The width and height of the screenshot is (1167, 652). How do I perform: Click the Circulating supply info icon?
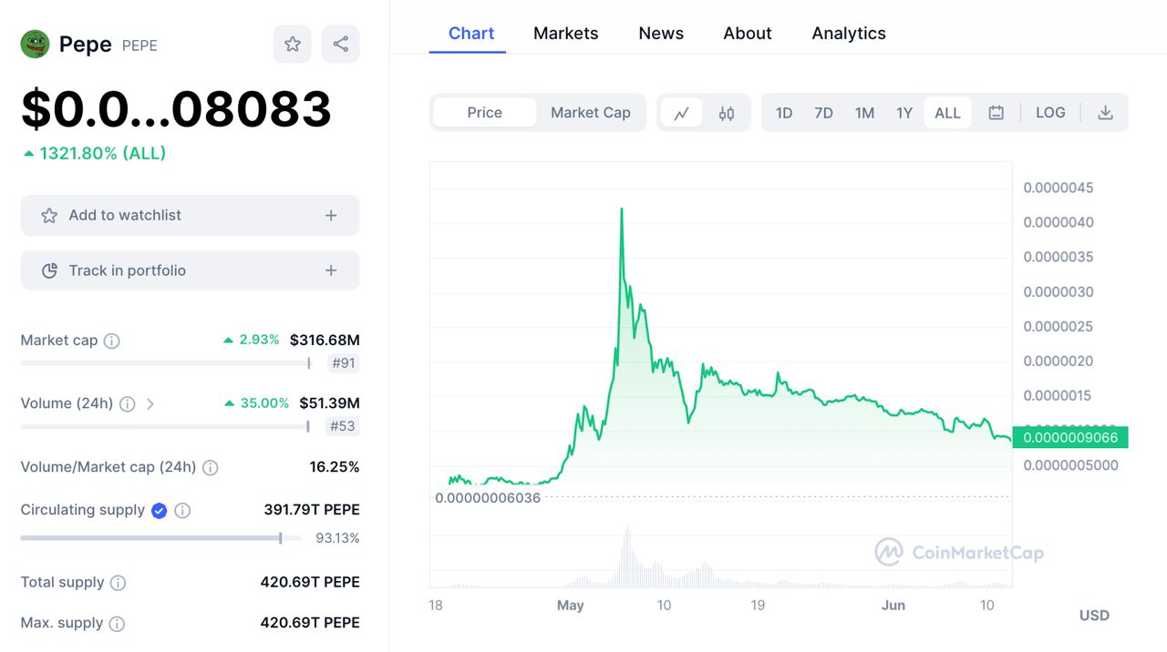[182, 511]
